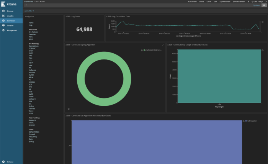The width and height of the screenshot is (268, 164).
Task: Click the magnifier search button
Action: 264,5
